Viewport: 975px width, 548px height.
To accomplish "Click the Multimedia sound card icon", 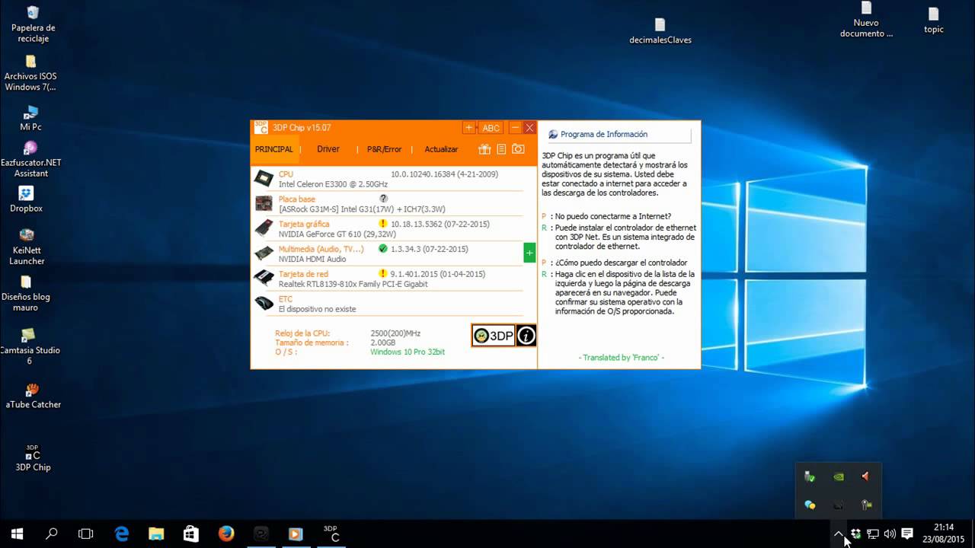I will (264, 253).
